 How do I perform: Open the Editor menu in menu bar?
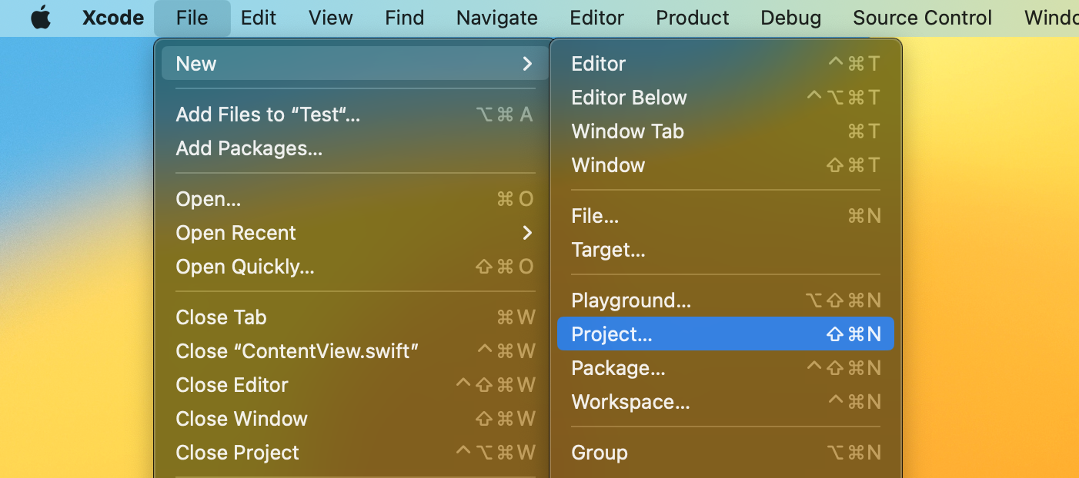(x=597, y=18)
